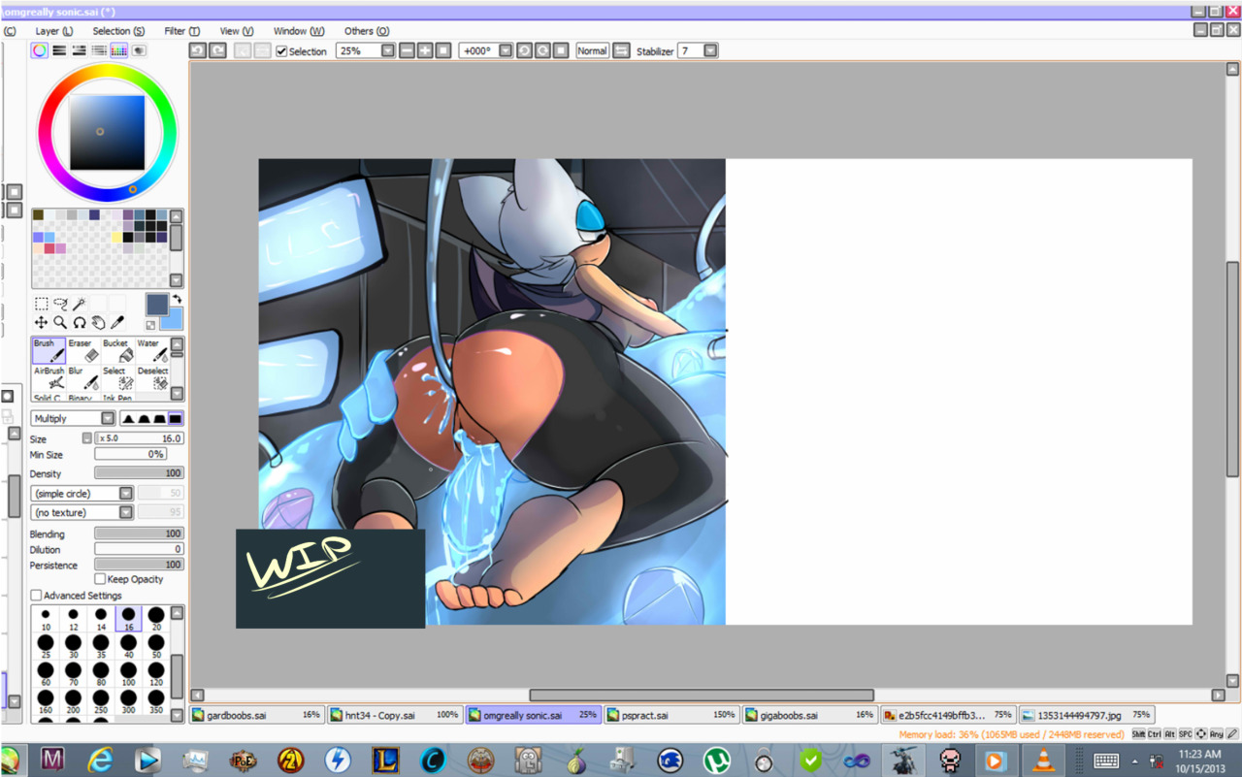Select the magic wand tool

tap(80, 304)
